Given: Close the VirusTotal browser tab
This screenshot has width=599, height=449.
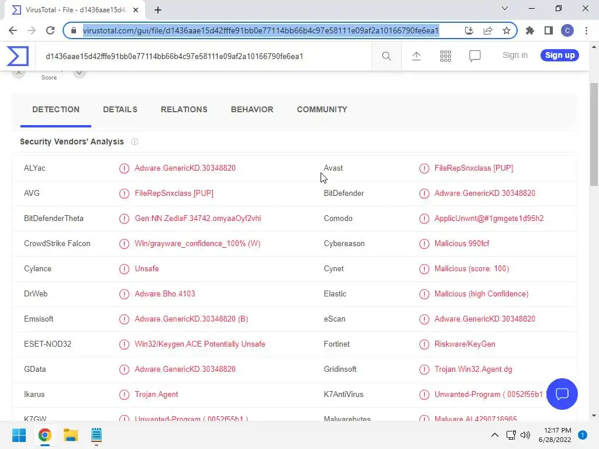Looking at the screenshot, I should 136,10.
